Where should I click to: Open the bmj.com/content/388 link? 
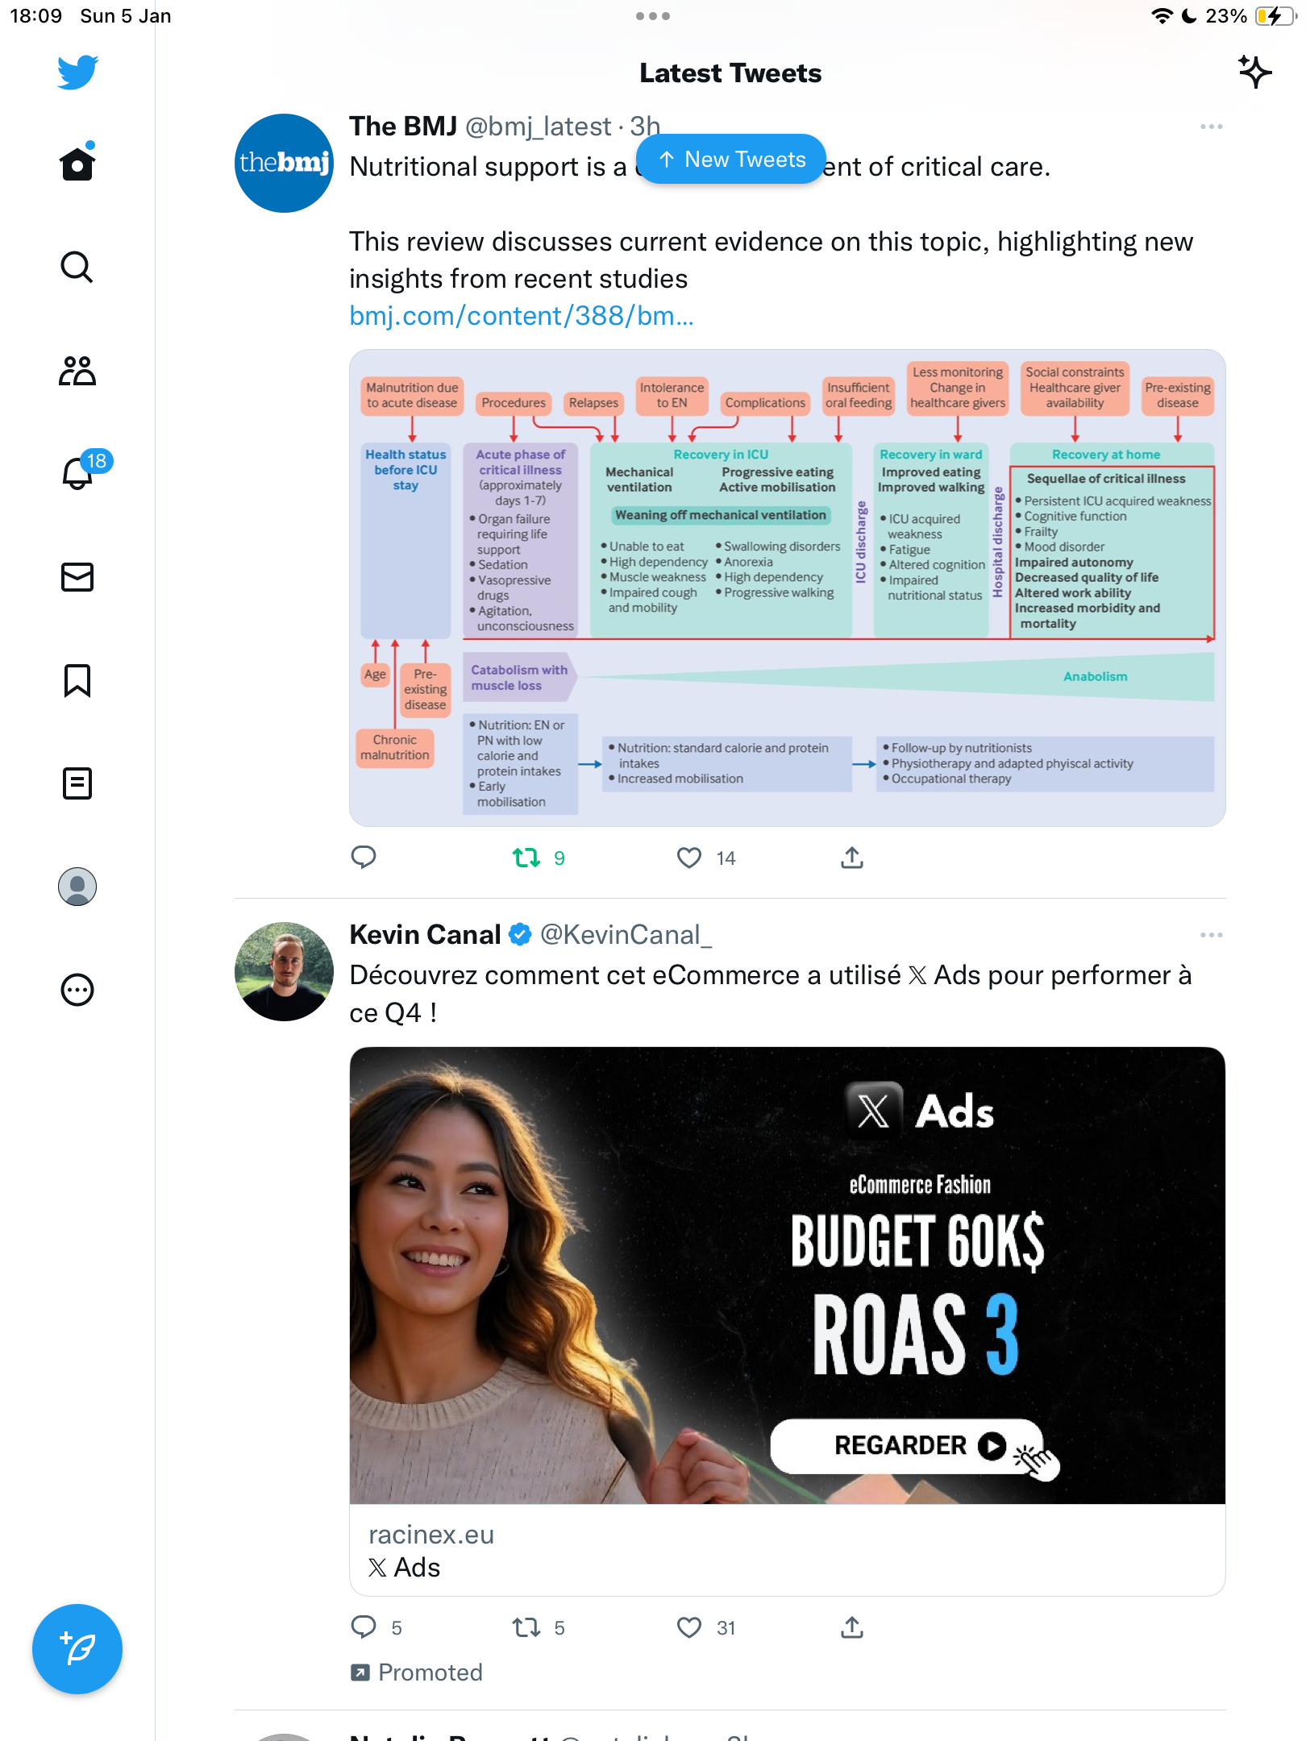[x=522, y=316]
